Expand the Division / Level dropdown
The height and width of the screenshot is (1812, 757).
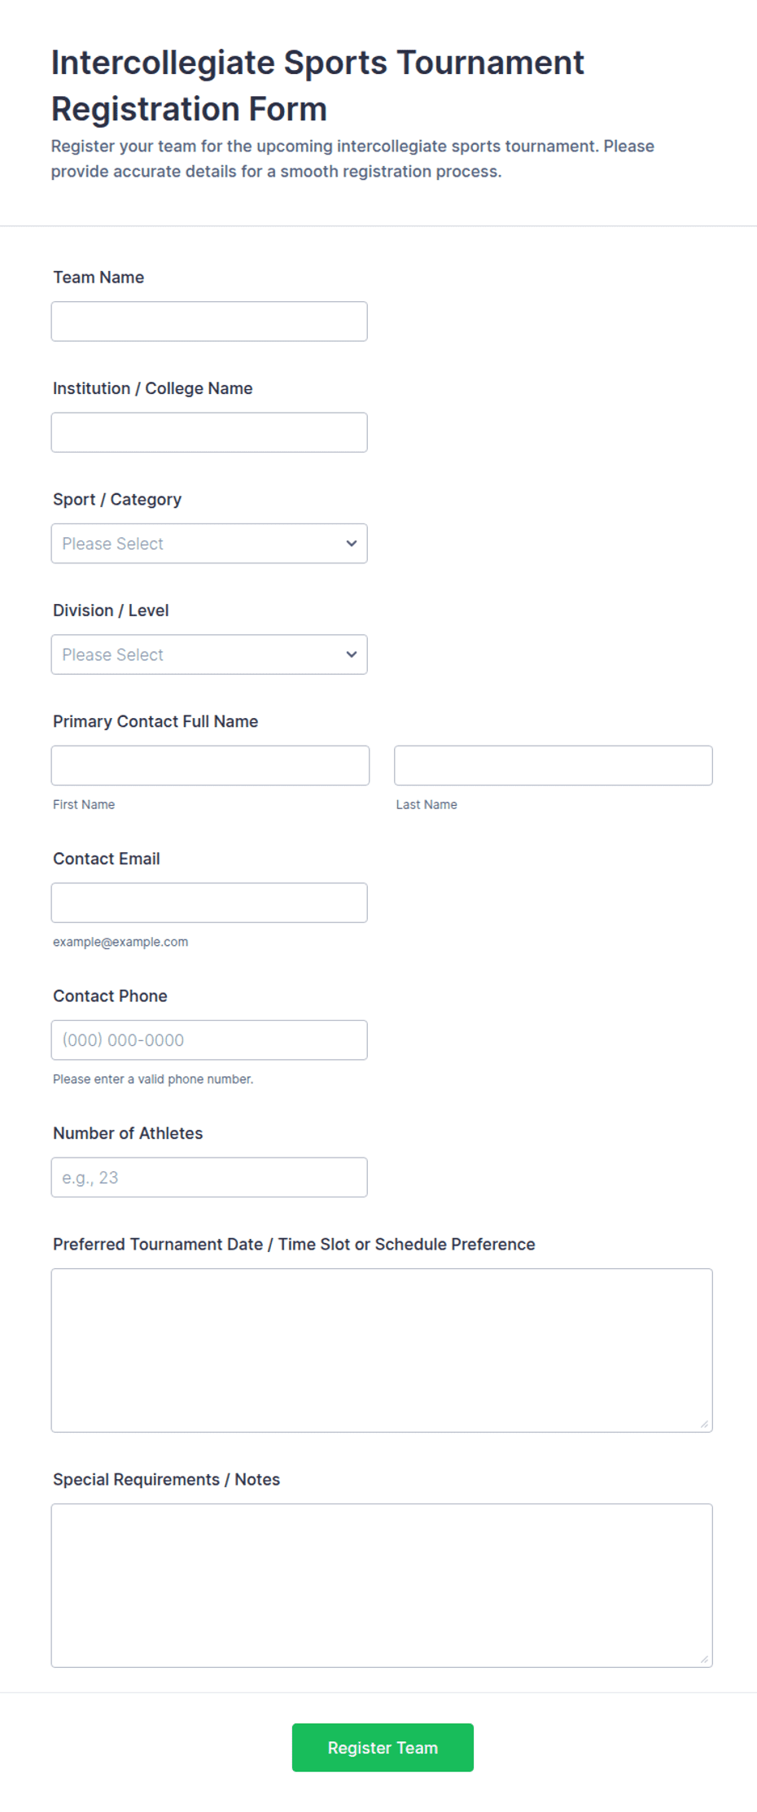209,654
